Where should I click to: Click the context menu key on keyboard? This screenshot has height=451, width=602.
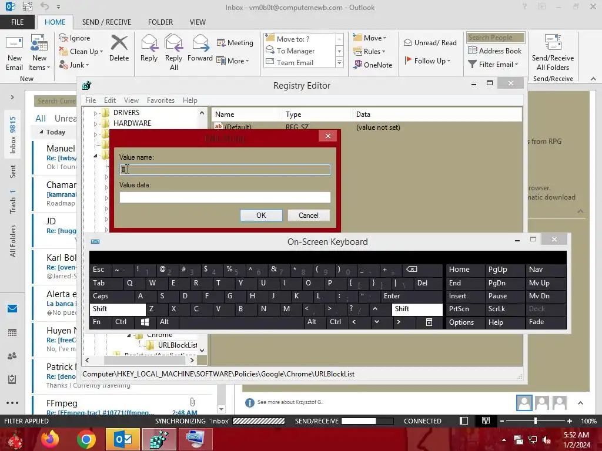tap(429, 322)
